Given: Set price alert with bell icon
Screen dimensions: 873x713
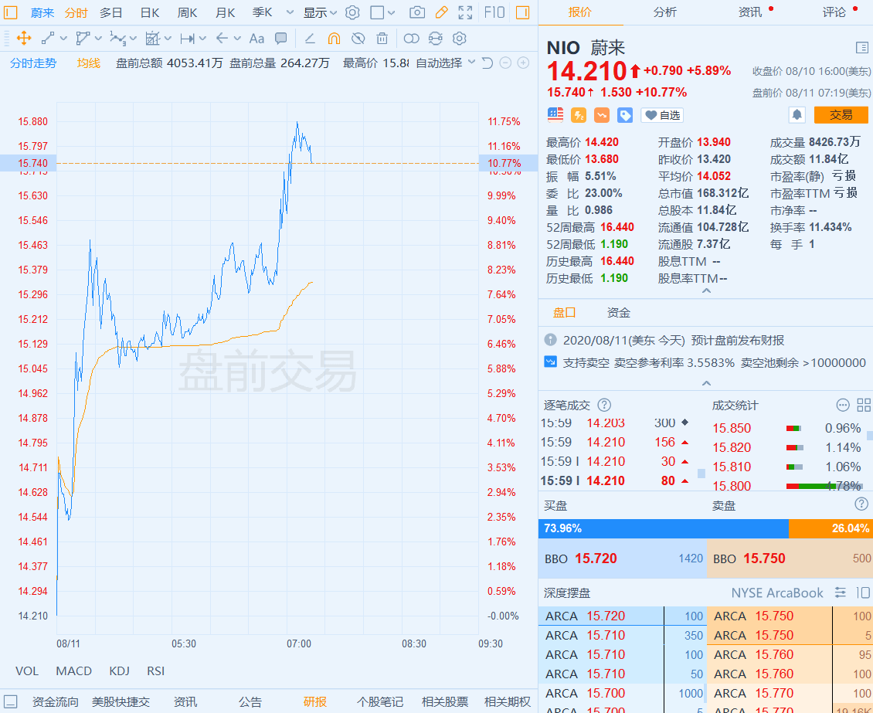Looking at the screenshot, I should click(797, 114).
